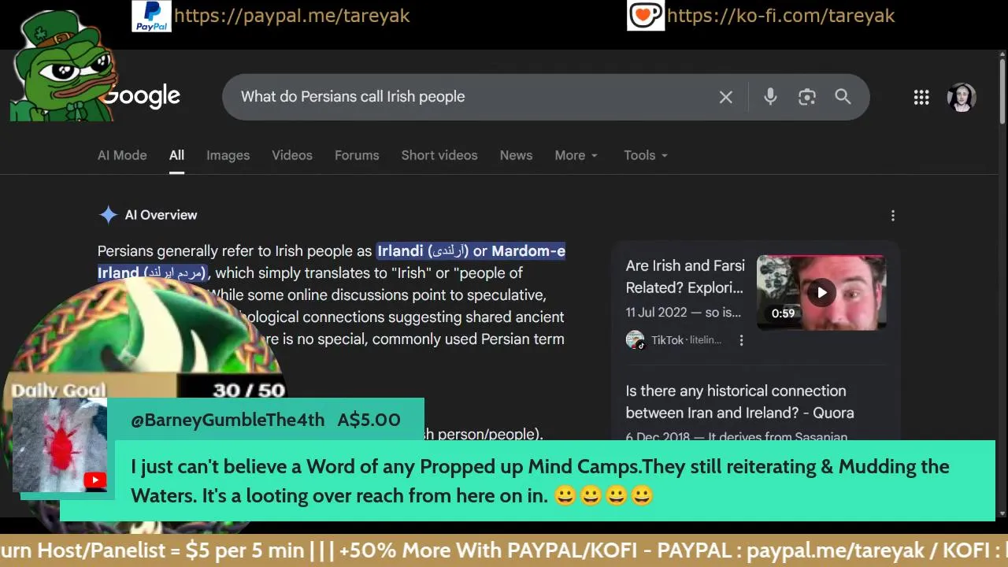Click the PayPal logo in top banner

151,16
